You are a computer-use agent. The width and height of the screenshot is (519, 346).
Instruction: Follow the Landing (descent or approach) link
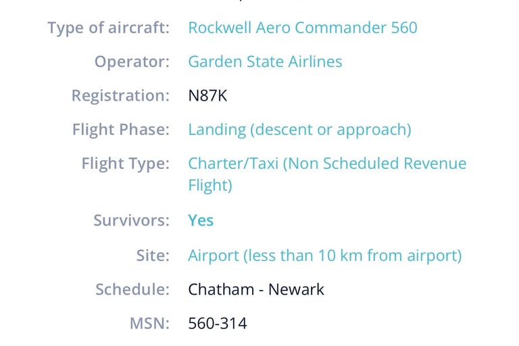[x=299, y=130]
